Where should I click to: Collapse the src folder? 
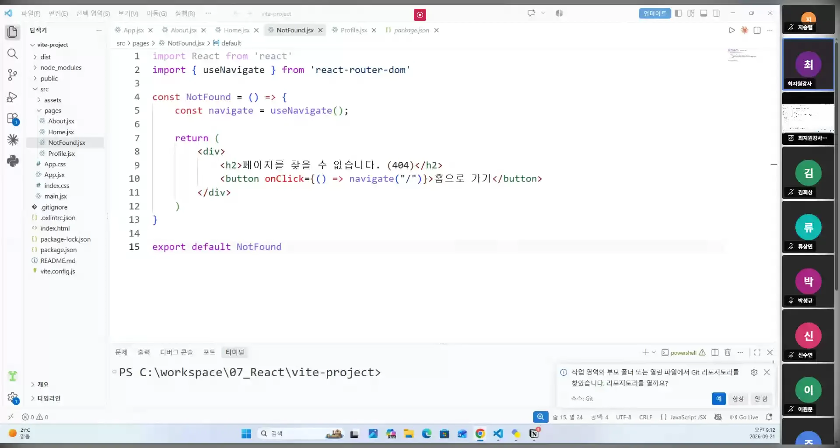(x=35, y=89)
